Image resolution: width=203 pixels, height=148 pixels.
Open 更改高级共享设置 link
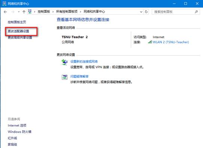point(20,37)
